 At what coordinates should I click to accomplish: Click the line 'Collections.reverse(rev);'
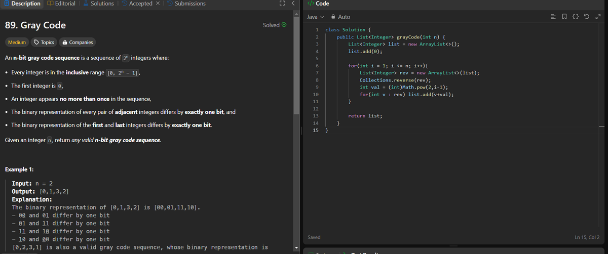tap(395, 80)
